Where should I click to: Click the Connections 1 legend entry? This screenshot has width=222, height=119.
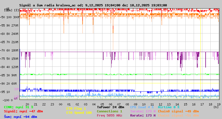(109, 111)
